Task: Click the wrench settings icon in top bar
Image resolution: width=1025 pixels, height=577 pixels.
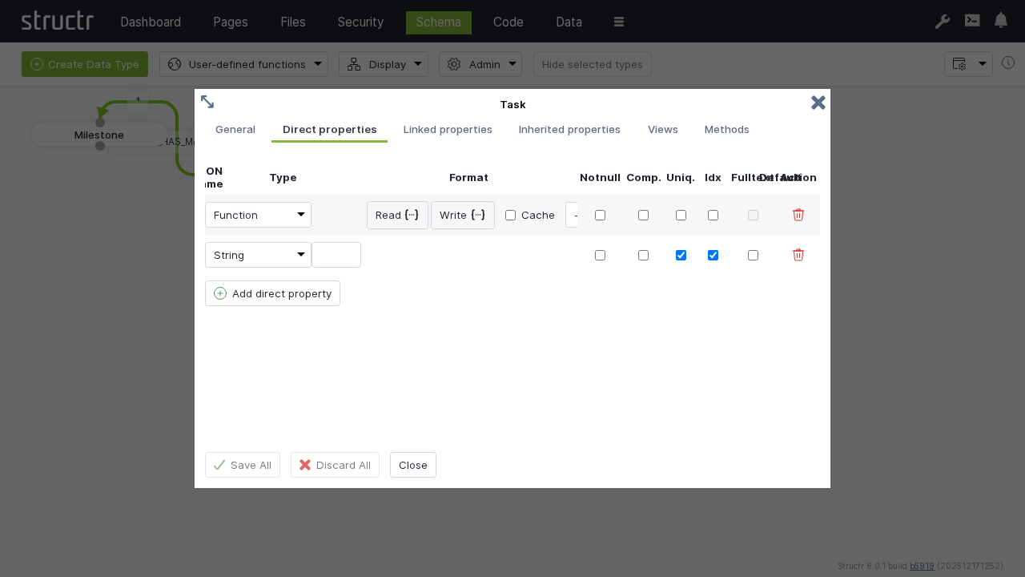Action: [943, 22]
